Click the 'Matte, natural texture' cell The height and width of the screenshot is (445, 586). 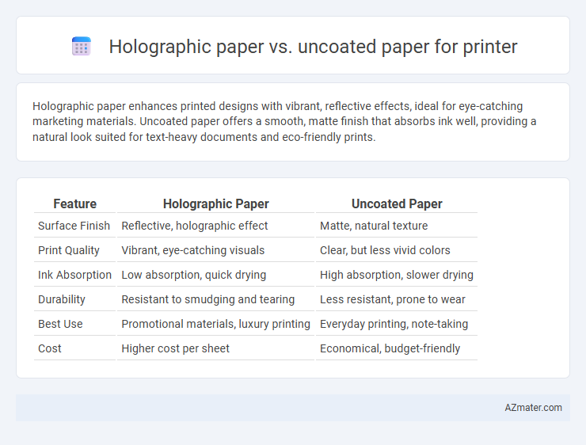(397, 226)
